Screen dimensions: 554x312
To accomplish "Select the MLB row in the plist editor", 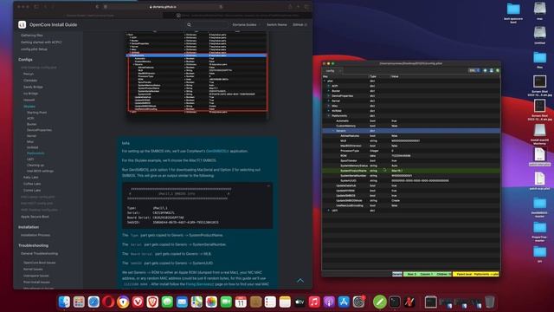I will (411, 140).
